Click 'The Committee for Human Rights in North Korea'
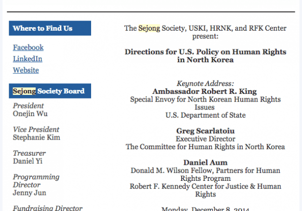The width and height of the screenshot is (302, 211). coord(205,147)
